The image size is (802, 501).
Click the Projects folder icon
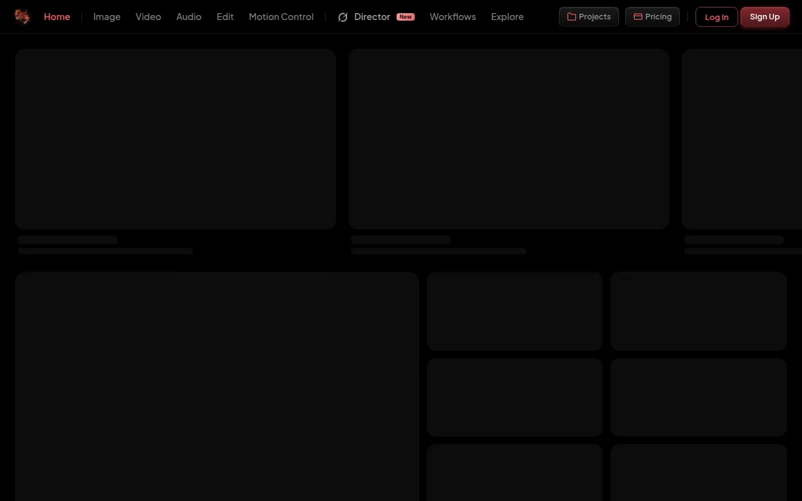point(571,17)
